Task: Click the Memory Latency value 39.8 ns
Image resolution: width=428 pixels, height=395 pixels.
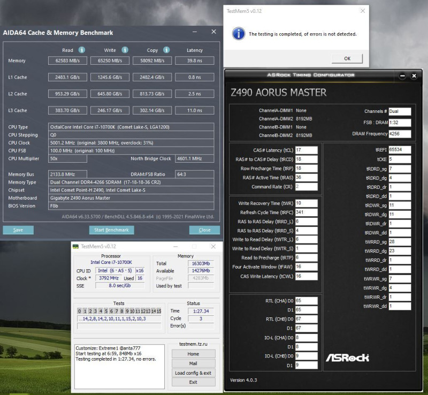Action: pos(194,60)
